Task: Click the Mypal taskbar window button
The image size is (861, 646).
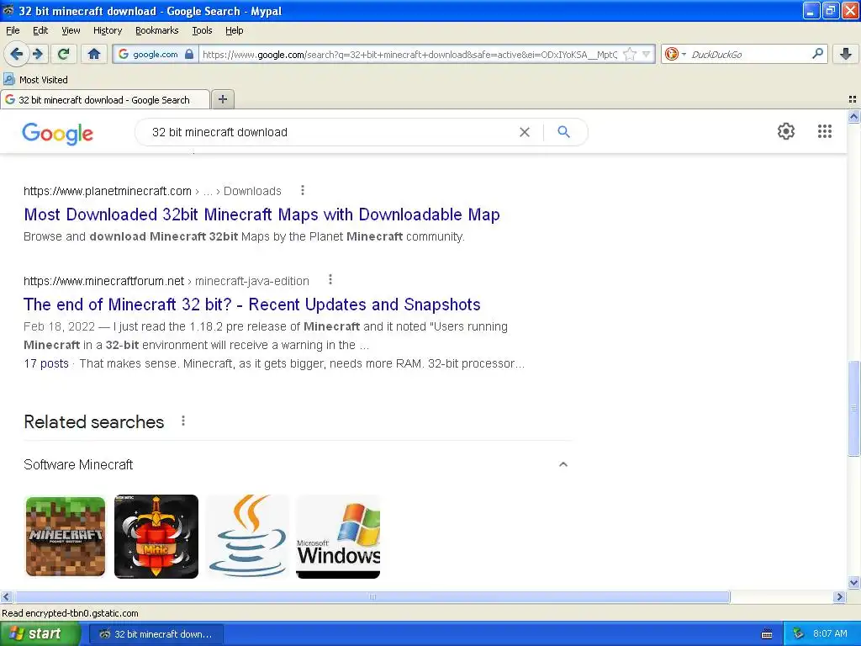Action: click(x=156, y=634)
